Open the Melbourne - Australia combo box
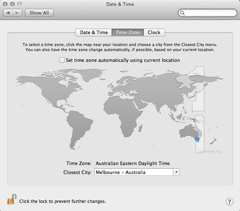The height and width of the screenshot is (211, 240). coord(137,172)
